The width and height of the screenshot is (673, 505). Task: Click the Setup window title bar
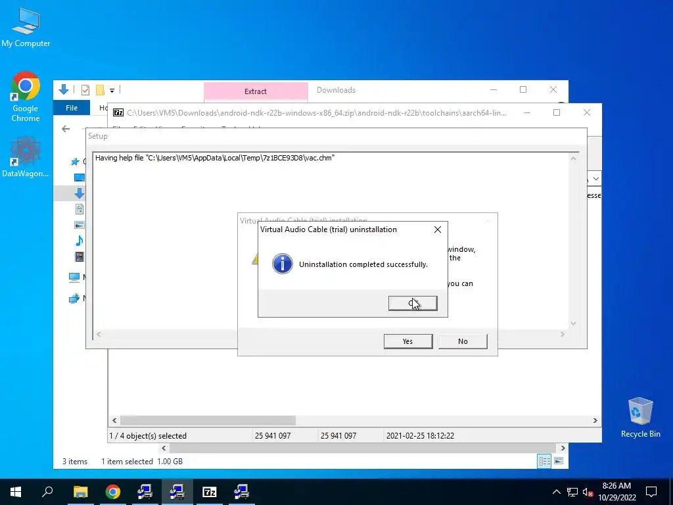click(336, 137)
